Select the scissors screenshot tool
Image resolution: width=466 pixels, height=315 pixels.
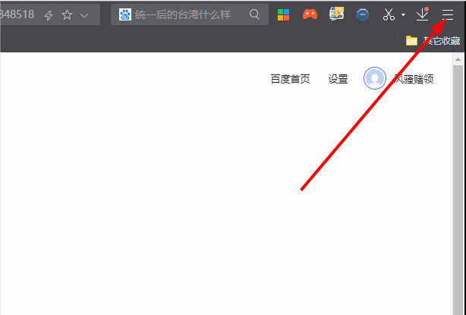coord(389,14)
